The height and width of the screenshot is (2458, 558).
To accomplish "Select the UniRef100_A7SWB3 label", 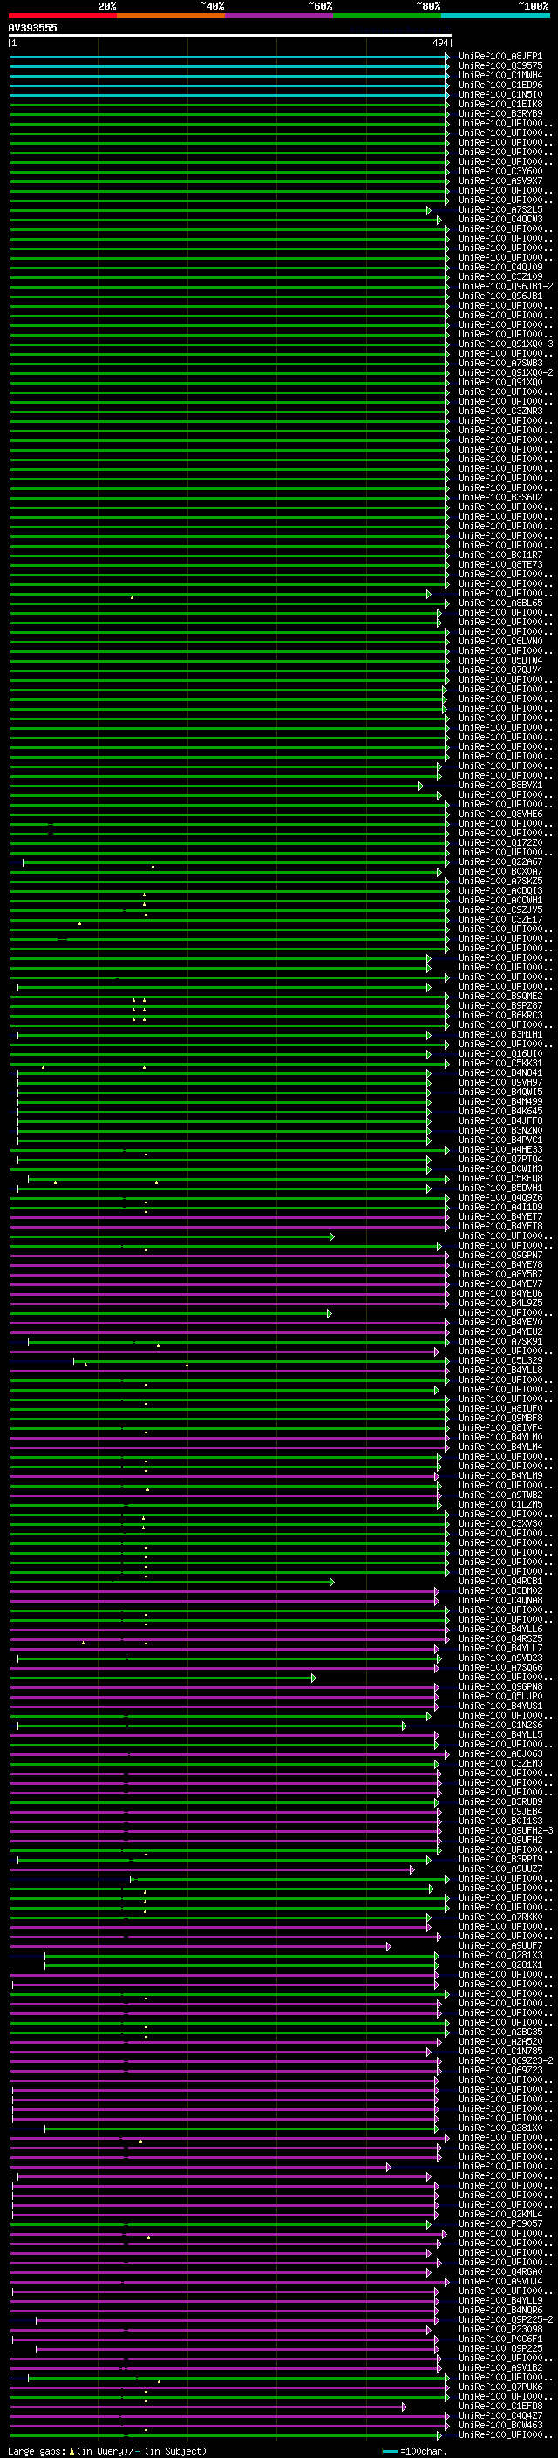I will click(500, 364).
